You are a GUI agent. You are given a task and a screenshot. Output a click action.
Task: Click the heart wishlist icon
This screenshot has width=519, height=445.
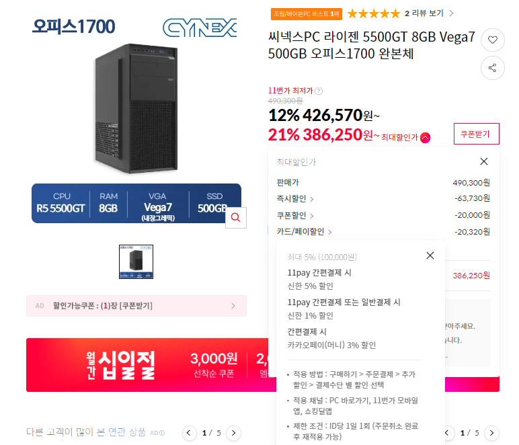[x=493, y=40]
